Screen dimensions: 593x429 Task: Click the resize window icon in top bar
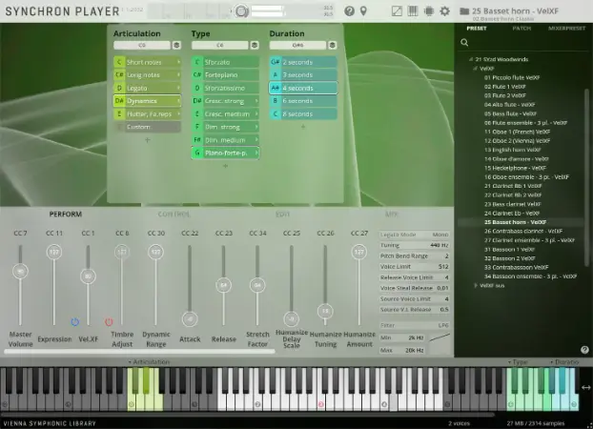pos(398,11)
